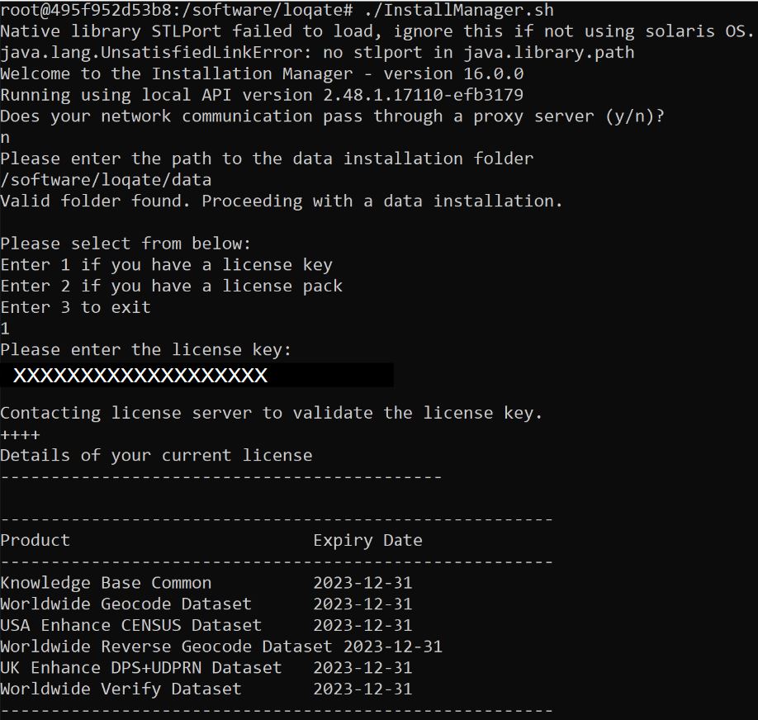758x720 pixels.
Task: Click the 'Worldwide Geocode Dataset' row
Action: [x=126, y=604]
